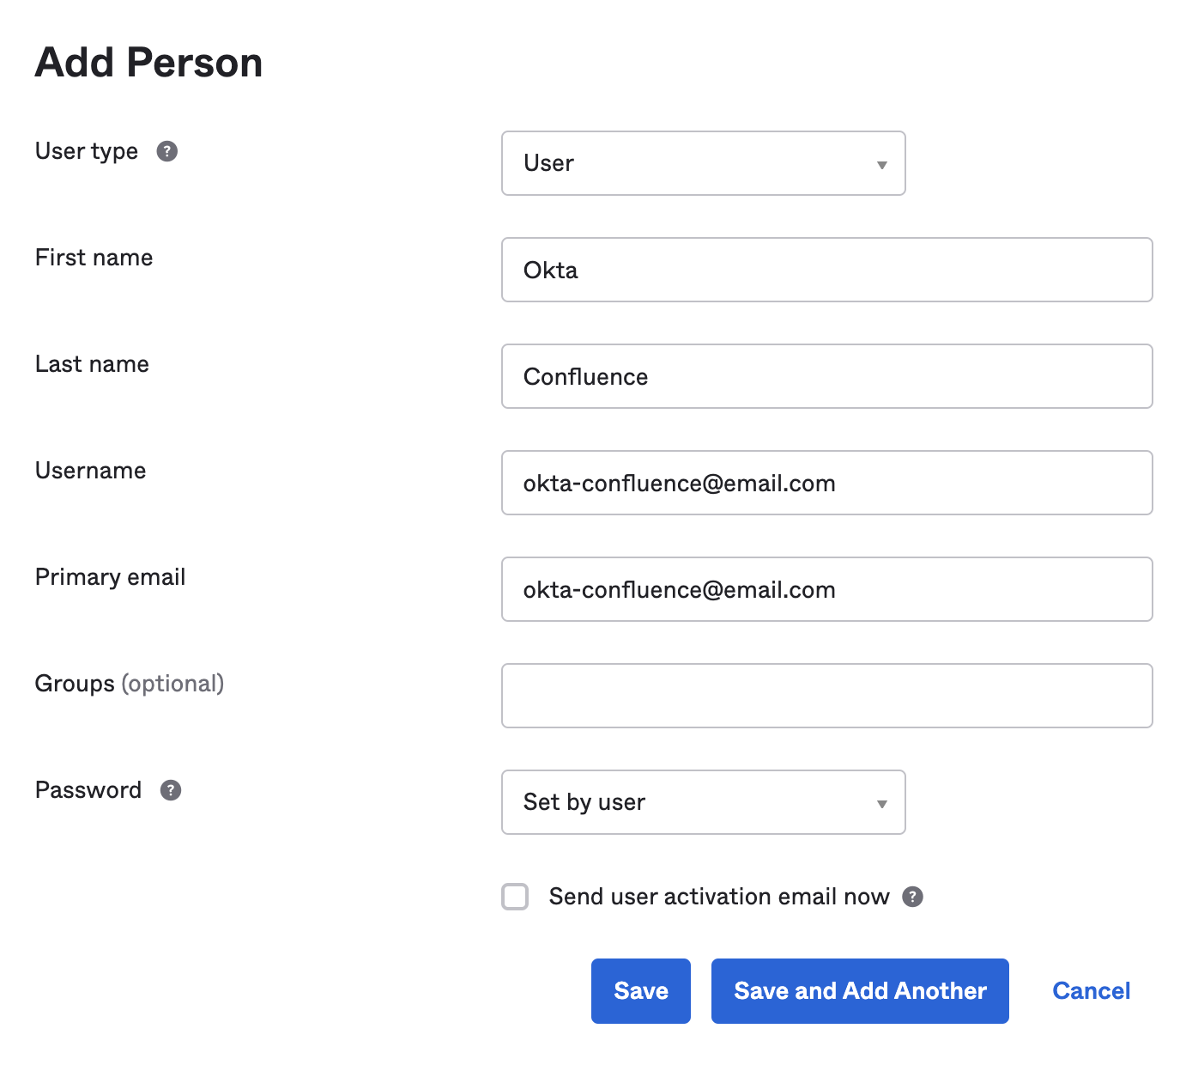Image resolution: width=1186 pixels, height=1065 pixels.
Task: Select the Username input field
Action: pos(826,483)
